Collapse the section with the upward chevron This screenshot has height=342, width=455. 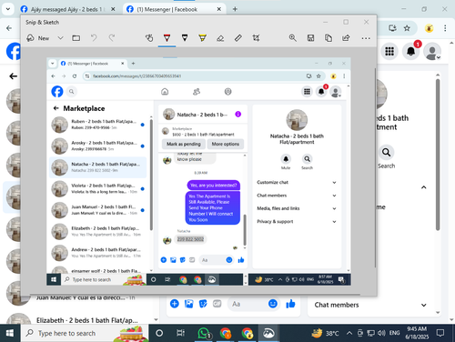(x=424, y=187)
